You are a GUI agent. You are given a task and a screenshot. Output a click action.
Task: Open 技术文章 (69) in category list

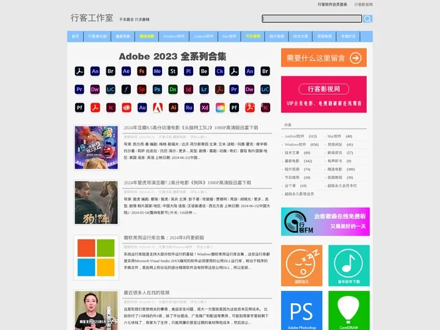pos(298,153)
